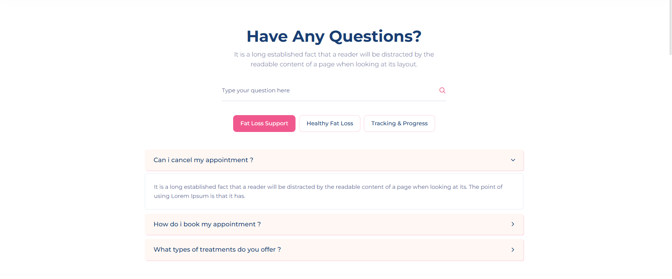Click the "Have Any Questions?" heading
This screenshot has width=672, height=279.
(334, 36)
